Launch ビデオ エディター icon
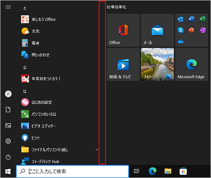This screenshot has height=178, width=211. (x=25, y=126)
